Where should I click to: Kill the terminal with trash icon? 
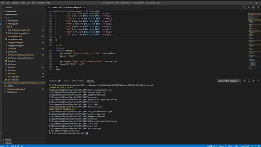pyautogui.click(x=253, y=81)
